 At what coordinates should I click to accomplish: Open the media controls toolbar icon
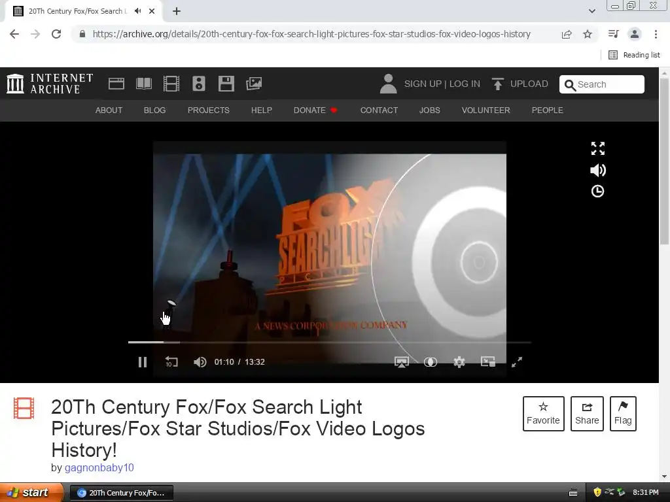click(613, 34)
